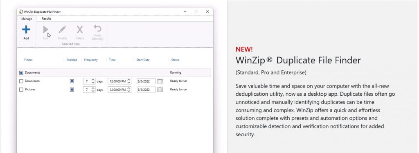Click the Undo Delete(s) icon
419x153 pixels.
click(x=97, y=29)
